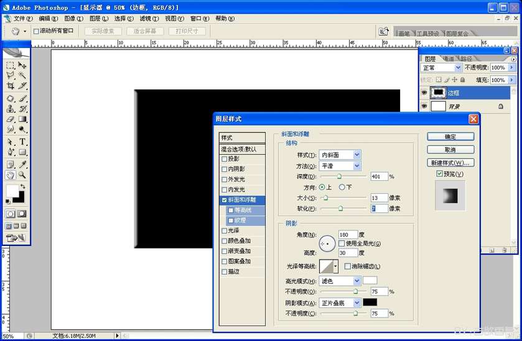Enable the 投影 drop shadow checkbox
Screen dimensions: 522x341
tap(225, 159)
